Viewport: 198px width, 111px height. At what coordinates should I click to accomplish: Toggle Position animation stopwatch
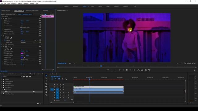5,21
